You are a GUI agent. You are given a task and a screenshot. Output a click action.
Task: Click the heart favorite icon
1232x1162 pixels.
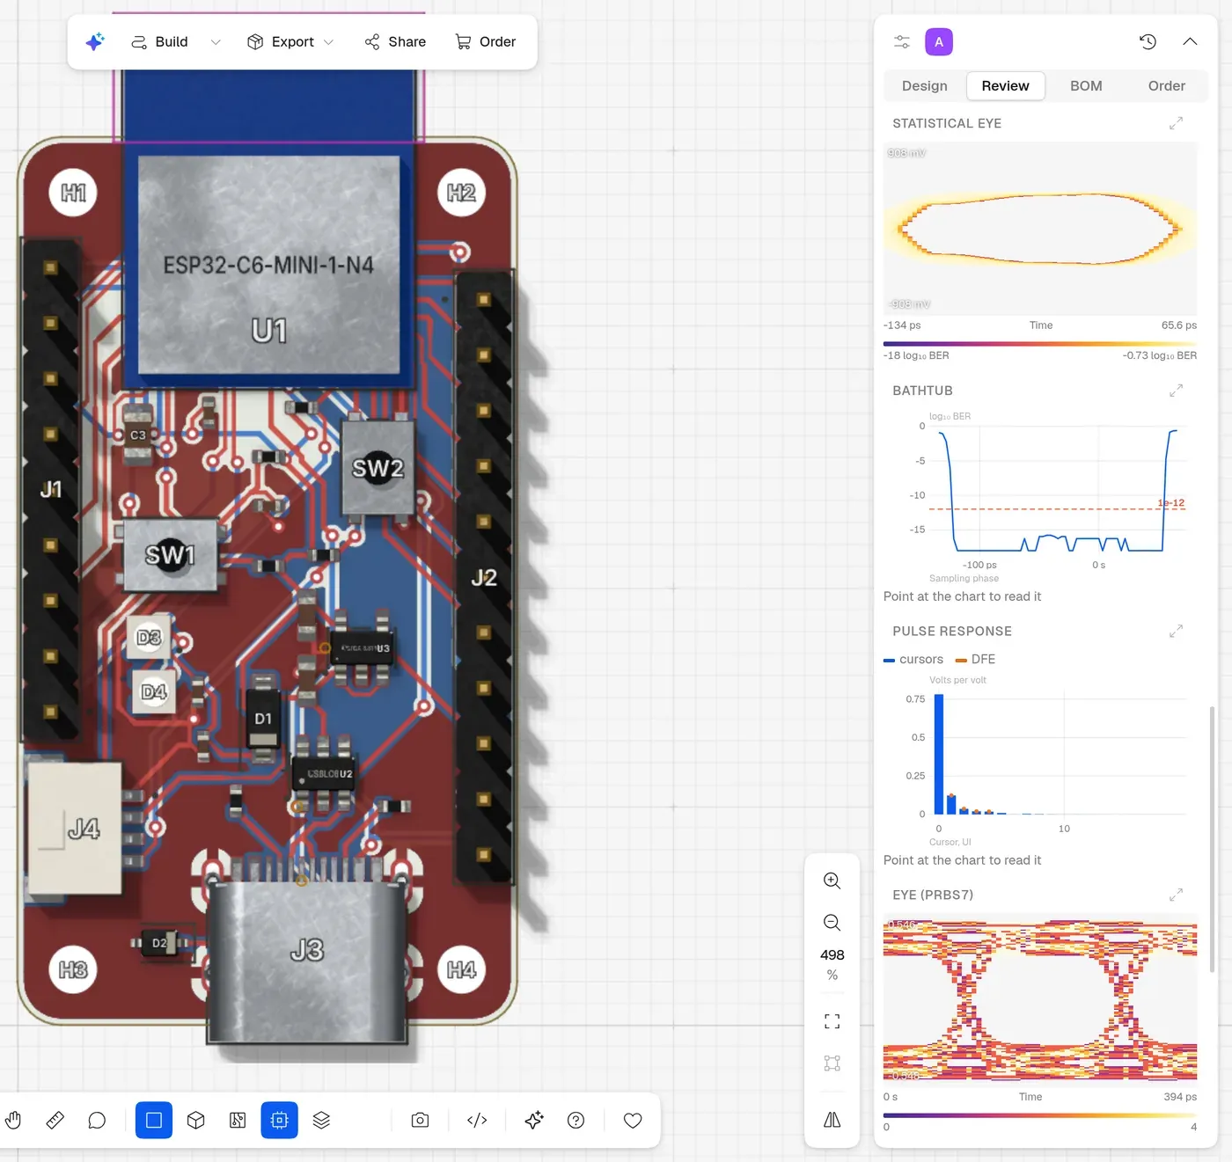tap(633, 1120)
